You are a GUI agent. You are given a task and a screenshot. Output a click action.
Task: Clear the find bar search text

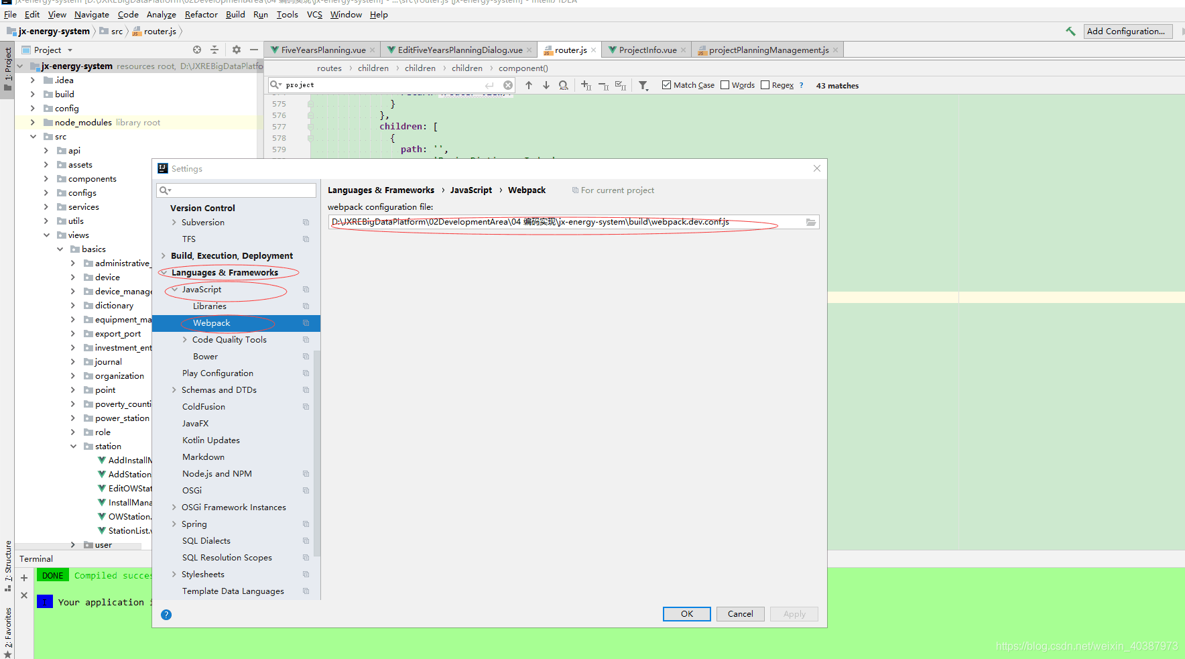[x=508, y=85]
